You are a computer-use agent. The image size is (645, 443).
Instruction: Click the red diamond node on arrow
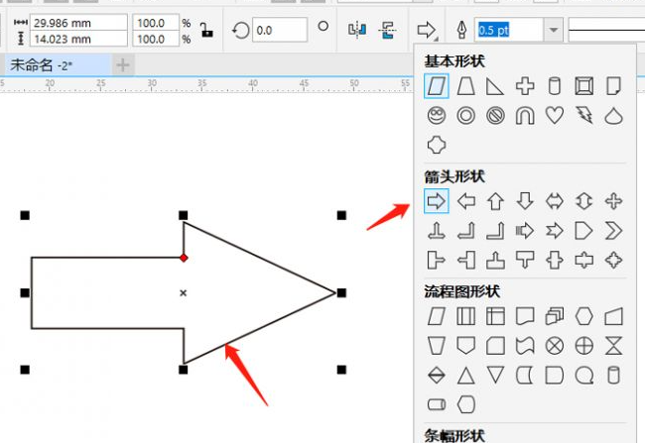[184, 258]
